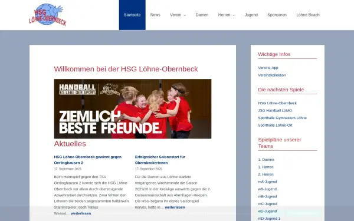Open the Startseite menu item
Screen dimensions: 354x221
click(x=132, y=15)
